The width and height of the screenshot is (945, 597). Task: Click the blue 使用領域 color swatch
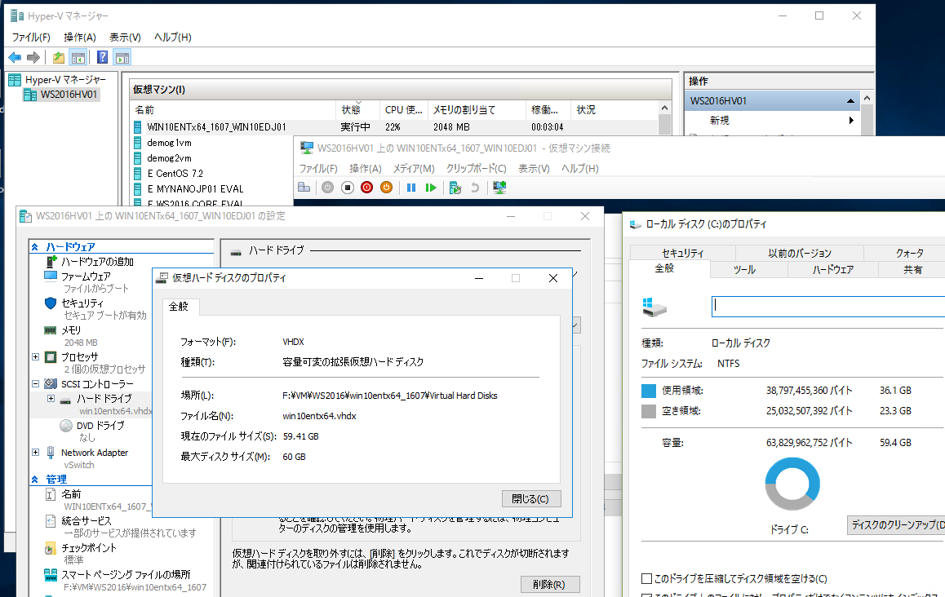tap(649, 391)
